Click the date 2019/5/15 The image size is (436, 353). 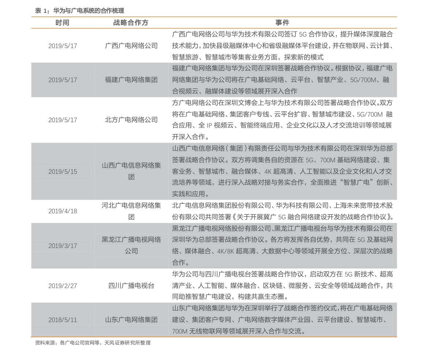click(63, 172)
